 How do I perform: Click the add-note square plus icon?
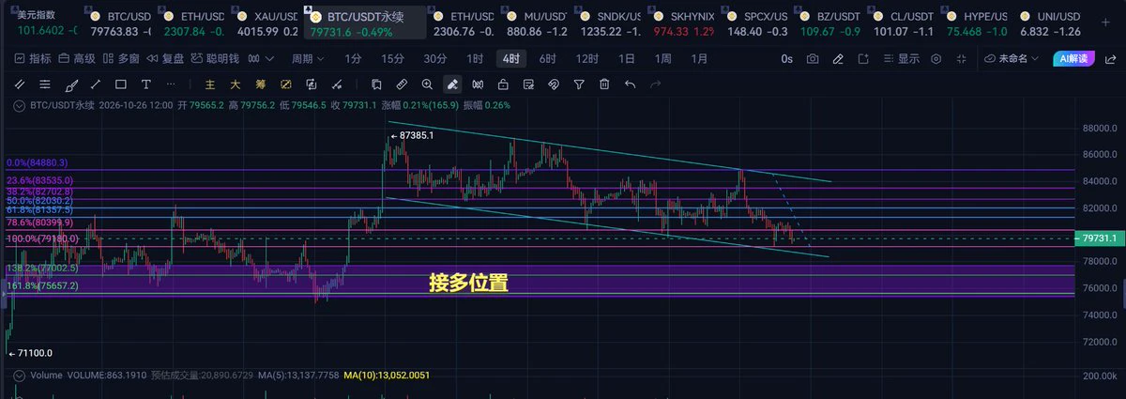(x=863, y=58)
